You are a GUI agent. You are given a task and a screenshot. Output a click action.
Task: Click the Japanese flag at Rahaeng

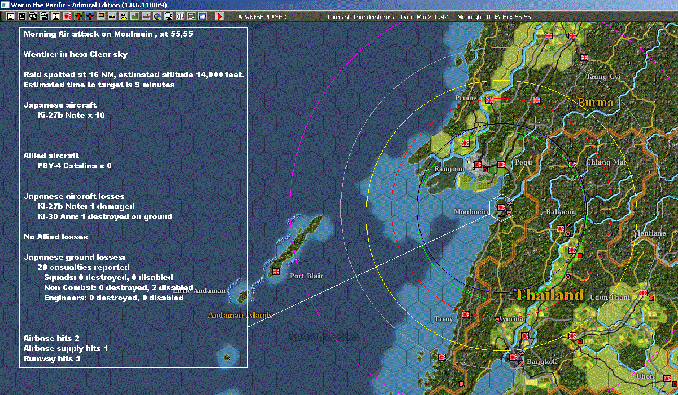point(561,229)
